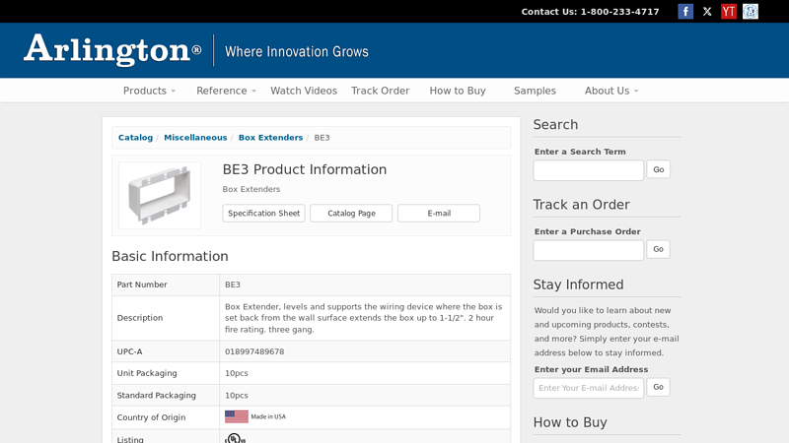Go to Box Extenders breadcrumb link
The height and width of the screenshot is (443, 789).
click(x=270, y=138)
